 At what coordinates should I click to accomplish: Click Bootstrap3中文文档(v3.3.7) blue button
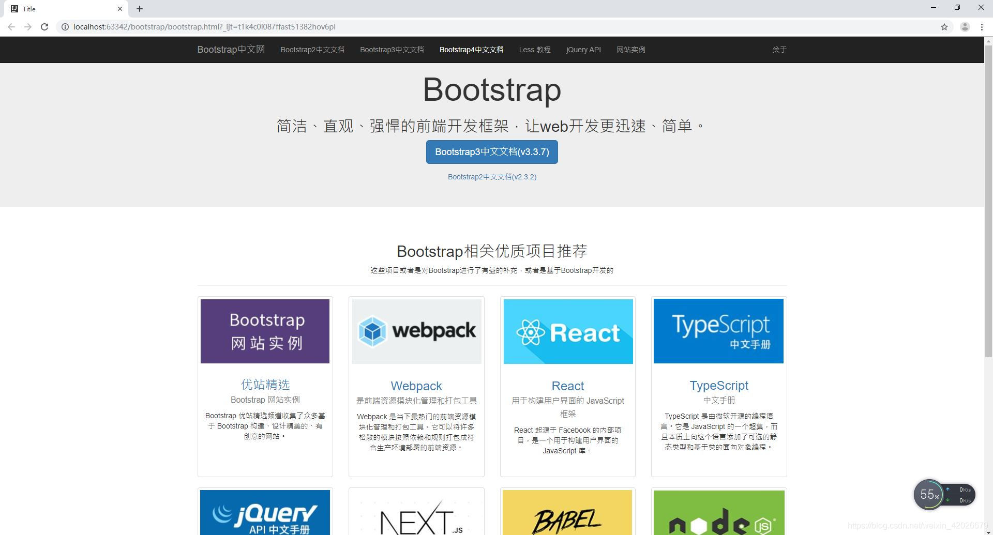(492, 152)
